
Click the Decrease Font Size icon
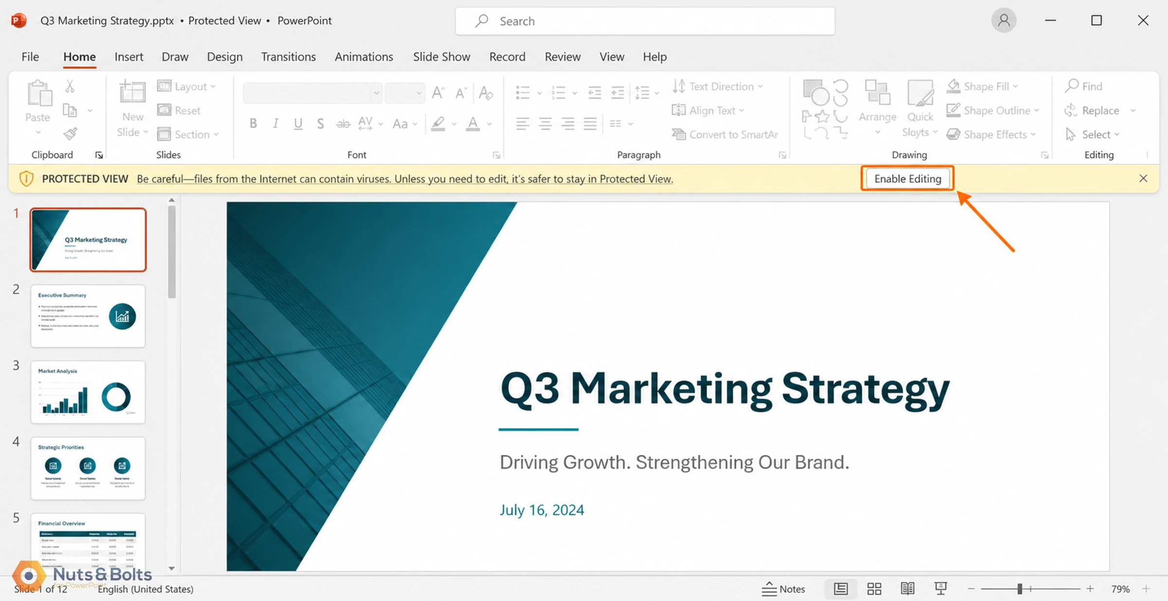(460, 92)
